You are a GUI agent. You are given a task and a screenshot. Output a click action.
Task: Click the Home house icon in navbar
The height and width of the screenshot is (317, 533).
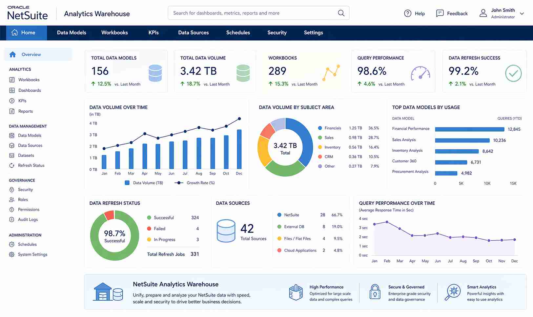click(14, 32)
